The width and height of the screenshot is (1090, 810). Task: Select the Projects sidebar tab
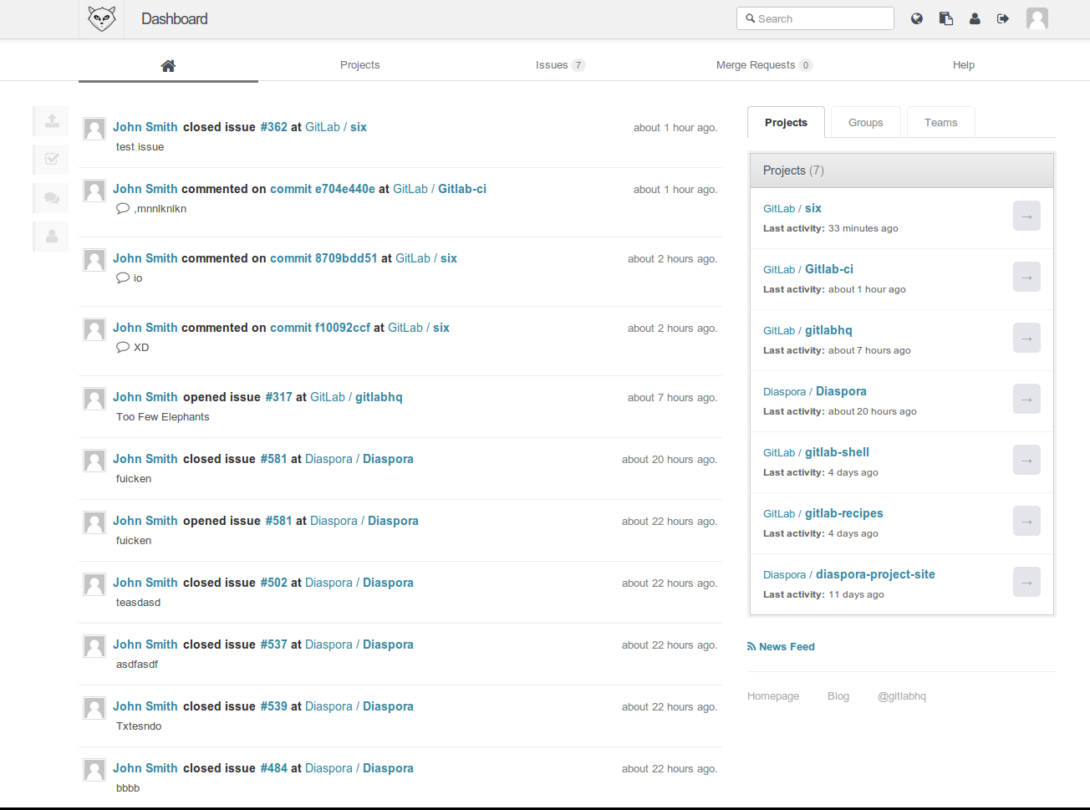(786, 123)
